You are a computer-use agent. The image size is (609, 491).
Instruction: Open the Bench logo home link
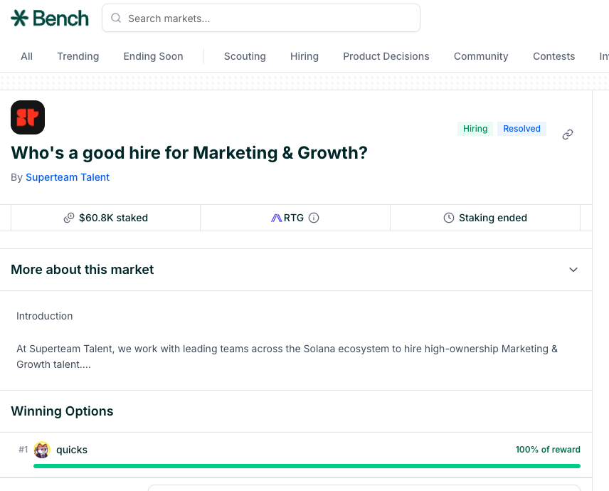[50, 19]
